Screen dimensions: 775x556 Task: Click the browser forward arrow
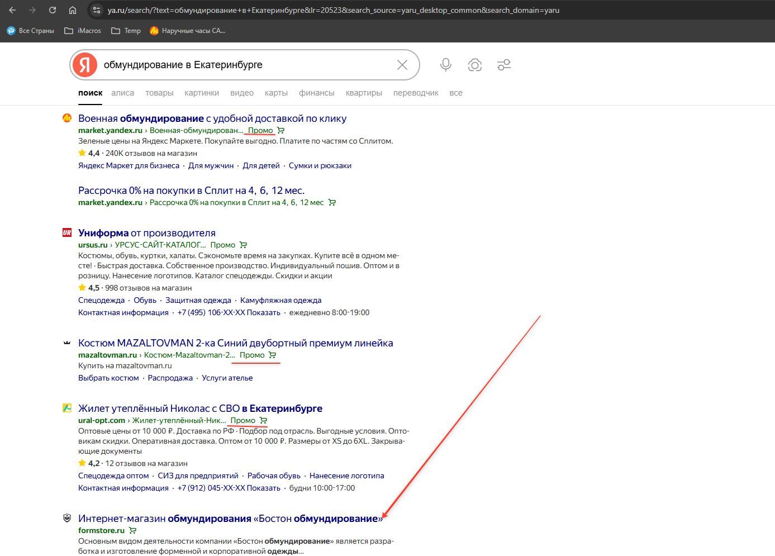pyautogui.click(x=32, y=10)
